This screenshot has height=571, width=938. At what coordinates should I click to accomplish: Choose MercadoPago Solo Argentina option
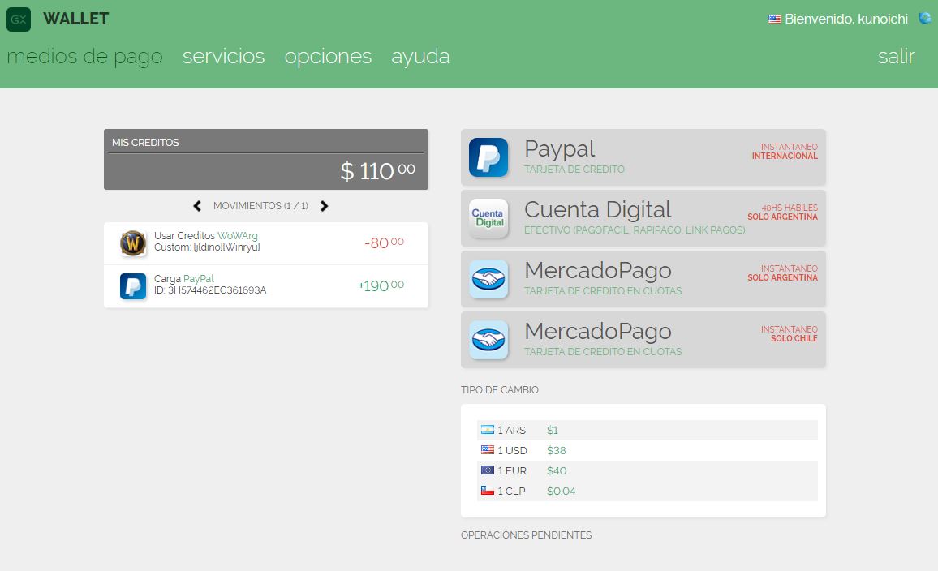[x=643, y=279]
